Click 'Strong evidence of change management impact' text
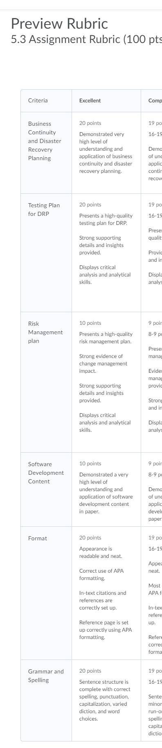The width and height of the screenshot is (162, 748). [103, 364]
